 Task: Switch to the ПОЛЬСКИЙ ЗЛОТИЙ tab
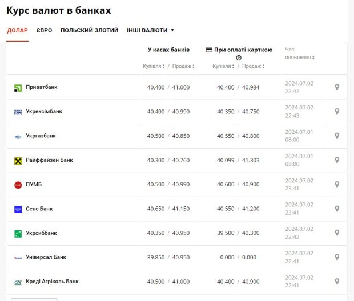coord(89,30)
